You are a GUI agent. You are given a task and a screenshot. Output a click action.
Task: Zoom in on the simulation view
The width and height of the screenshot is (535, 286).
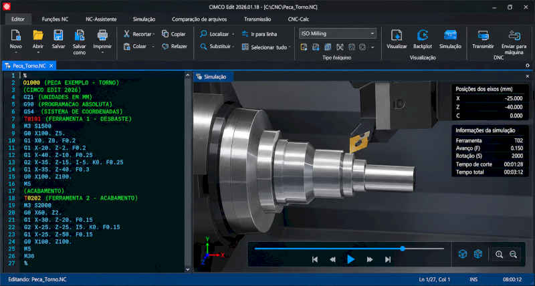pyautogui.click(x=499, y=255)
